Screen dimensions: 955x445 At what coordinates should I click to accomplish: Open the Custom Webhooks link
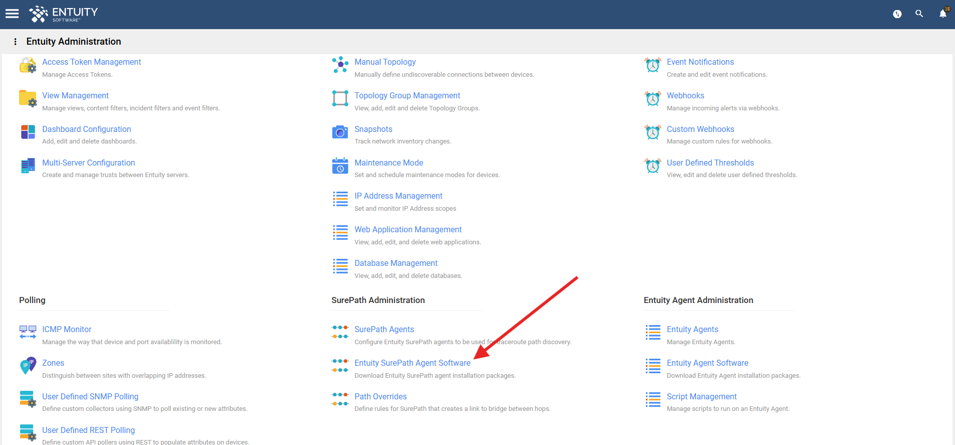tap(701, 129)
